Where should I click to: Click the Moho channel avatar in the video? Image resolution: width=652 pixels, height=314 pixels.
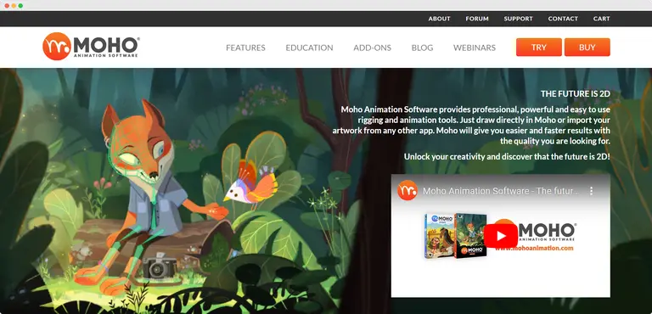click(x=407, y=190)
